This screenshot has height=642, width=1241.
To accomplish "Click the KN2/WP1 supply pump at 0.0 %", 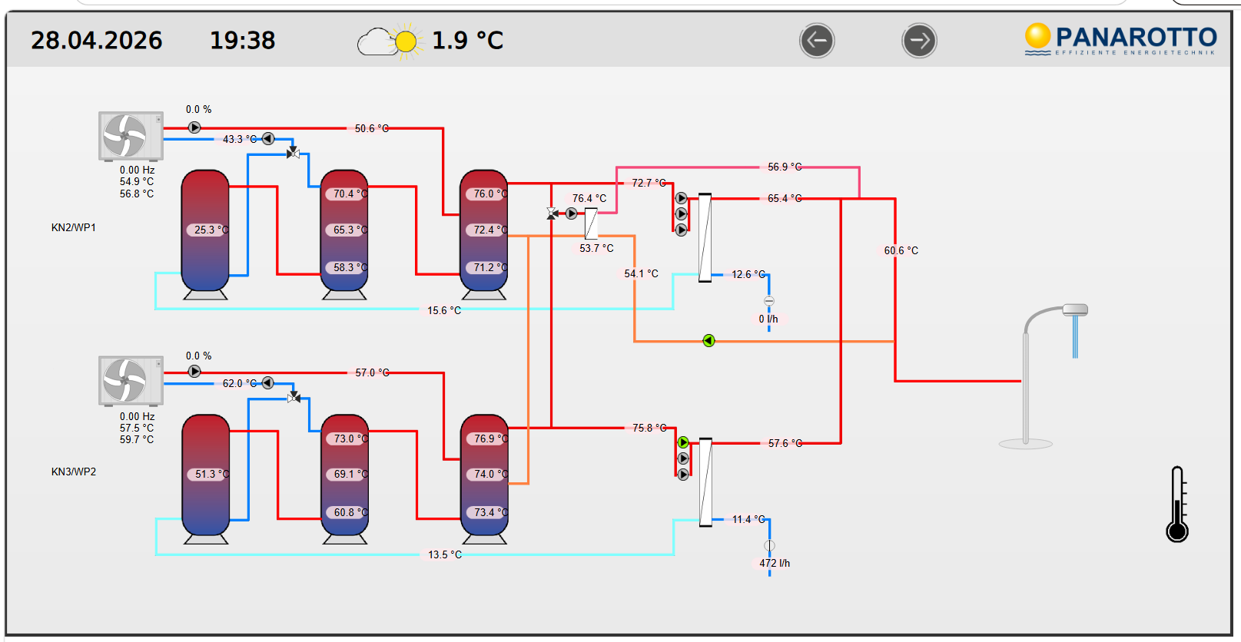I will tap(194, 127).
